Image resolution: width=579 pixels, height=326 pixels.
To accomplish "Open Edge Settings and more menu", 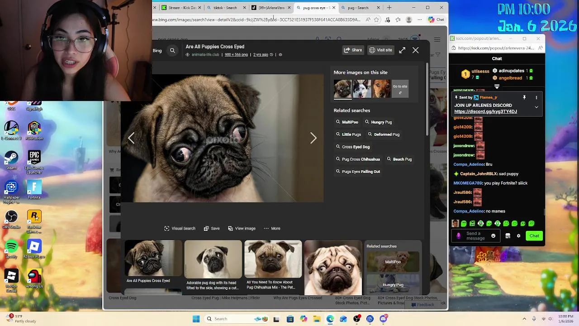I will [x=420, y=20].
